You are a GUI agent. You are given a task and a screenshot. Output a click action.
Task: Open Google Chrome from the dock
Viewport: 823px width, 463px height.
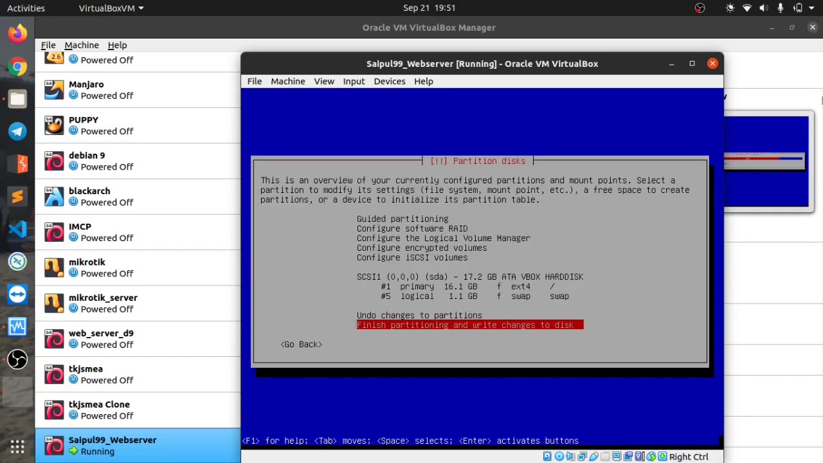[x=17, y=66]
